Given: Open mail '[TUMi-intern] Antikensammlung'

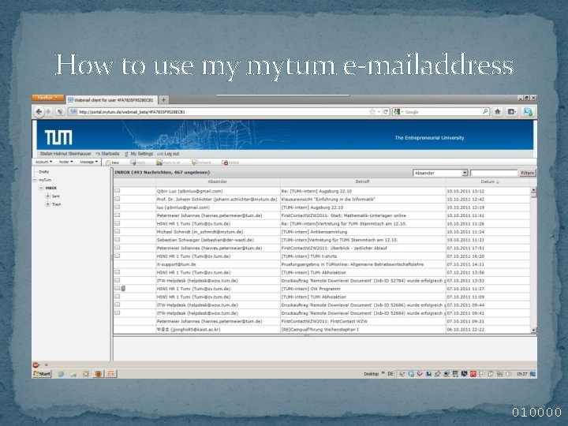Looking at the screenshot, I should point(322,231).
